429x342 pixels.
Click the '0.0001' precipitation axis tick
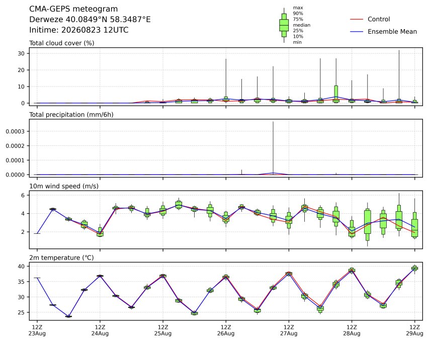tap(15, 160)
